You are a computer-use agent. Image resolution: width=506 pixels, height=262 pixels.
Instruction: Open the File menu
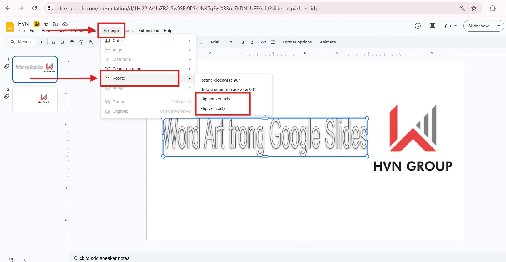21,31
